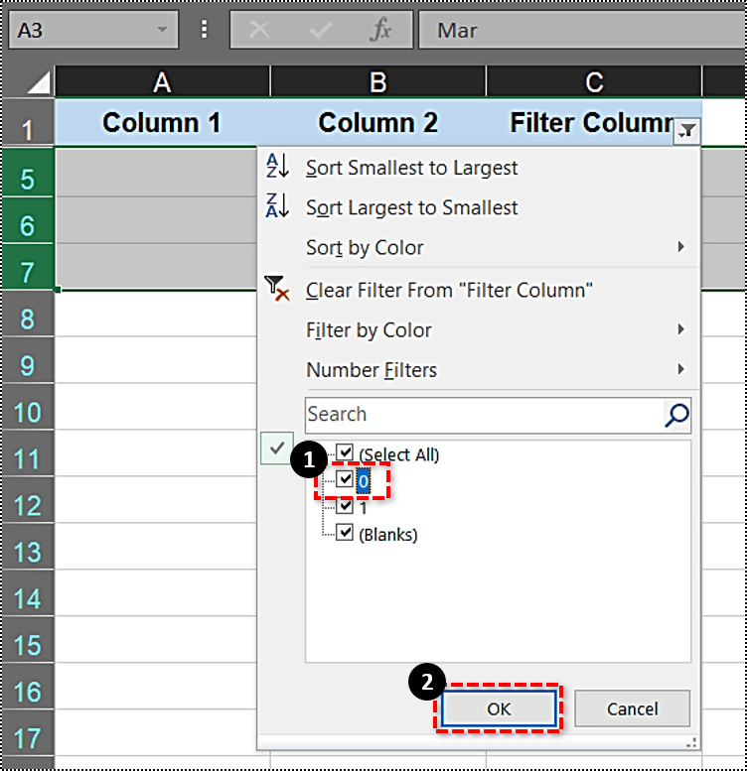
Task: Click the Sort Largest to Smallest Z-A icon
Action: [277, 206]
